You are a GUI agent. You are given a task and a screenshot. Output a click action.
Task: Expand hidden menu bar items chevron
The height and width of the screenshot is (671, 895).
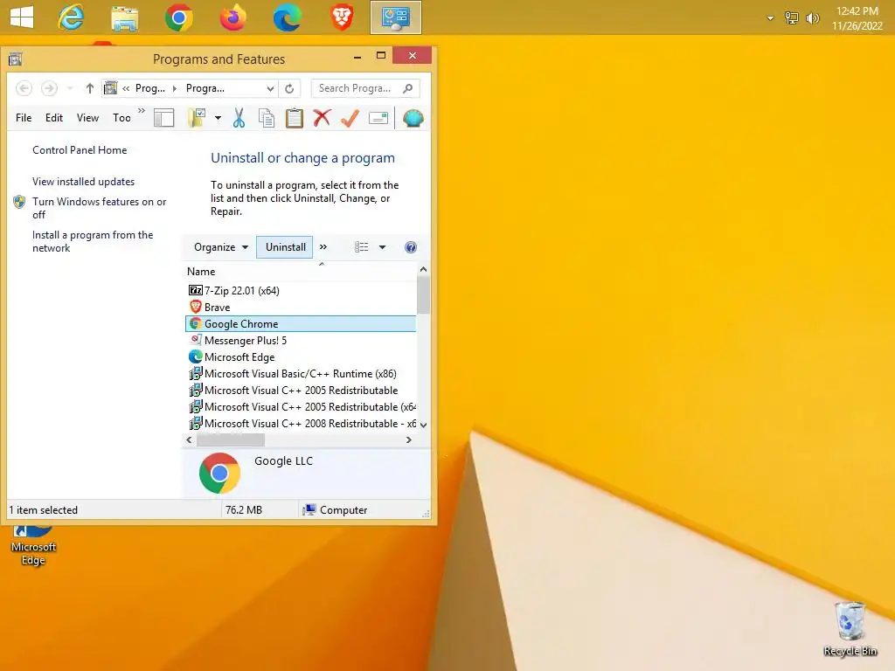pyautogui.click(x=142, y=110)
